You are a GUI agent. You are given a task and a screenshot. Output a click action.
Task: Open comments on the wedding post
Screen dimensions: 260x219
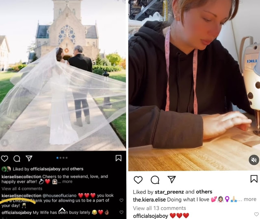pyautogui.click(x=17, y=158)
